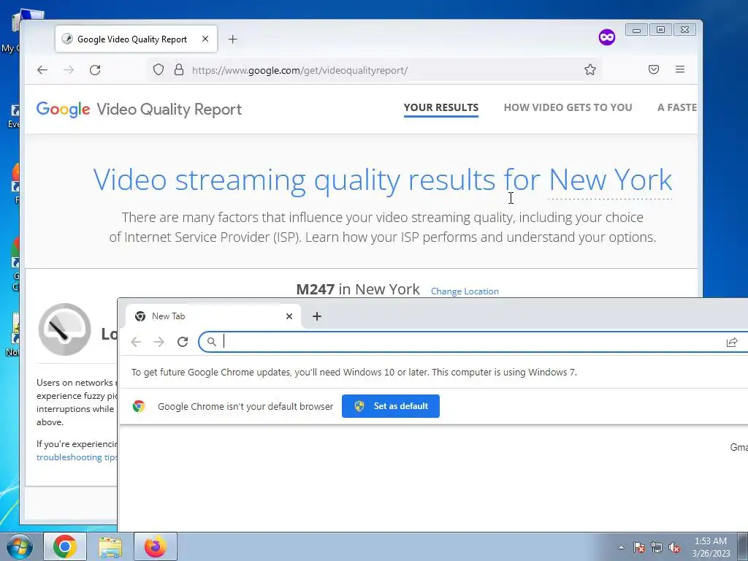Open Save to Pocket icon in Firefox
The image size is (748, 561).
point(654,69)
